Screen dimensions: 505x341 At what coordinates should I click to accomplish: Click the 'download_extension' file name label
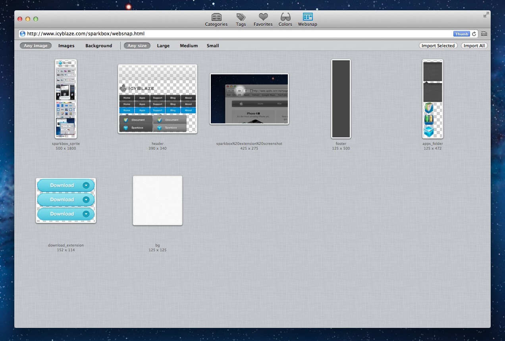pos(66,245)
